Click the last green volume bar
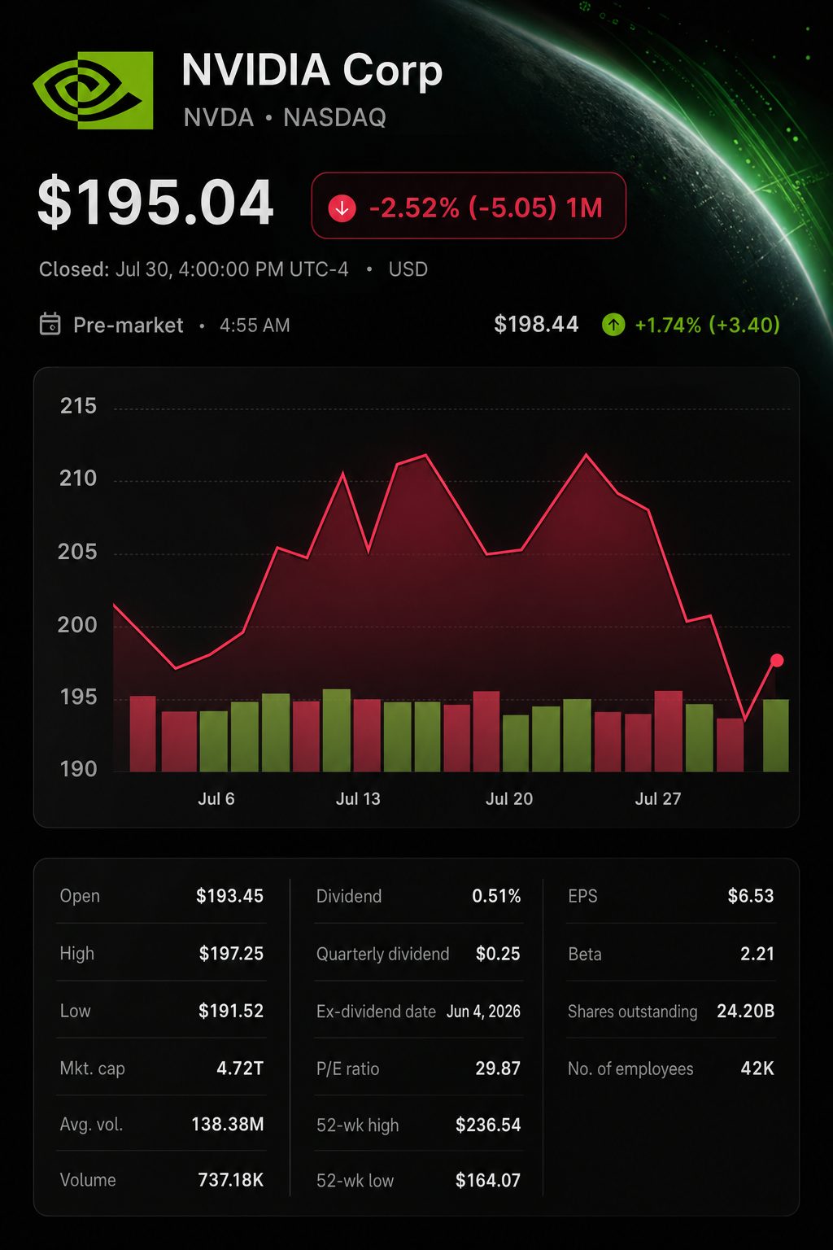This screenshot has height=1250, width=833. 776,735
